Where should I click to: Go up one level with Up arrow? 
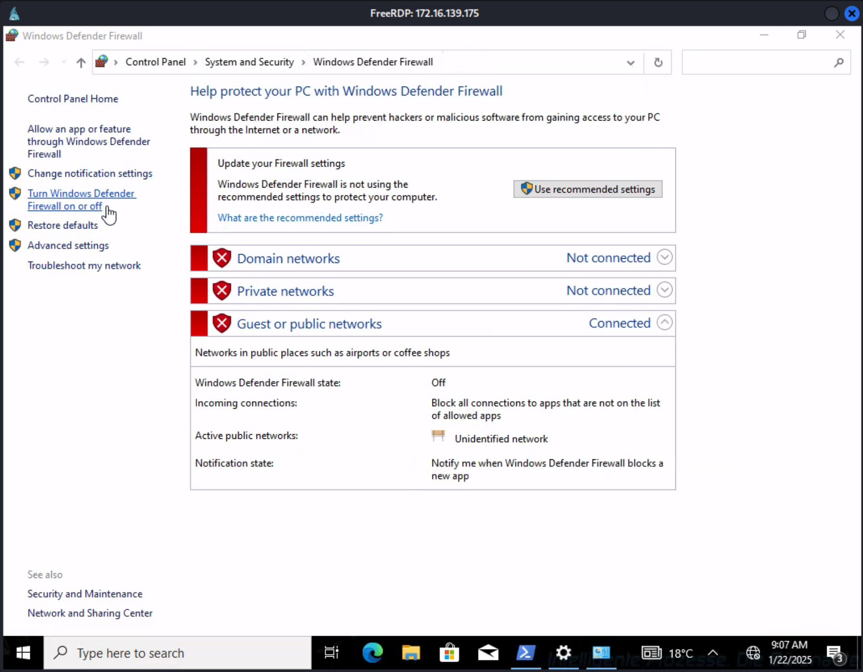[x=81, y=62]
